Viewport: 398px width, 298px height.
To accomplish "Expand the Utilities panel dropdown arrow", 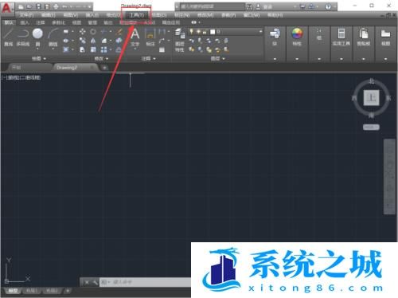I will point(341,59).
